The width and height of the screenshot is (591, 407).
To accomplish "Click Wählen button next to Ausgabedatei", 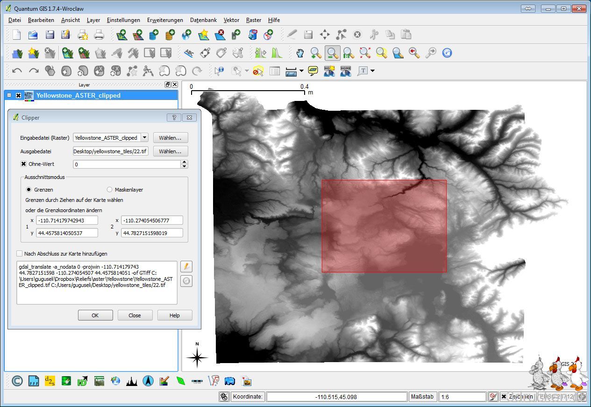I will 171,151.
